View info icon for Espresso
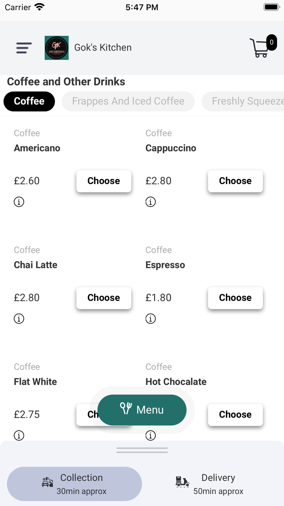Screen dimensions: 284x506 (151, 318)
